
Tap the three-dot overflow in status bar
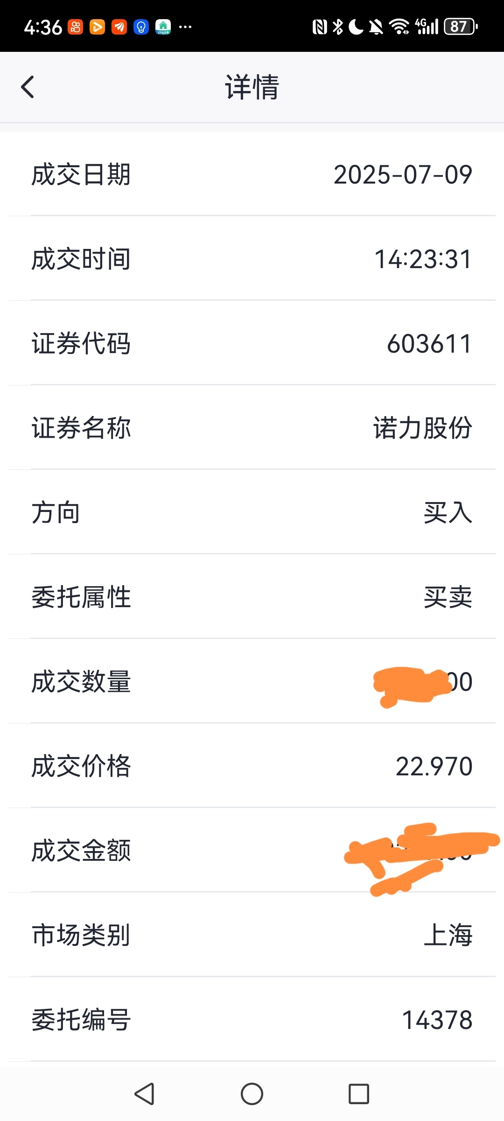[185, 27]
